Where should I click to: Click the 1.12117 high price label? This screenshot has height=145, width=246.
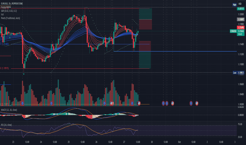pyautogui.click(x=241, y=9)
